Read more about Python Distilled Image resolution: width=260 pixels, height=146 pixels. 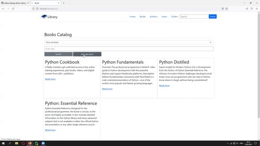(x=164, y=86)
